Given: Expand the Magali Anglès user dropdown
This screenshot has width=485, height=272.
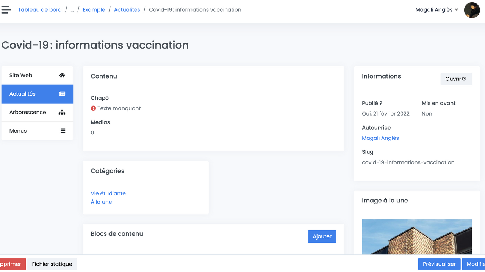Looking at the screenshot, I should (436, 10).
